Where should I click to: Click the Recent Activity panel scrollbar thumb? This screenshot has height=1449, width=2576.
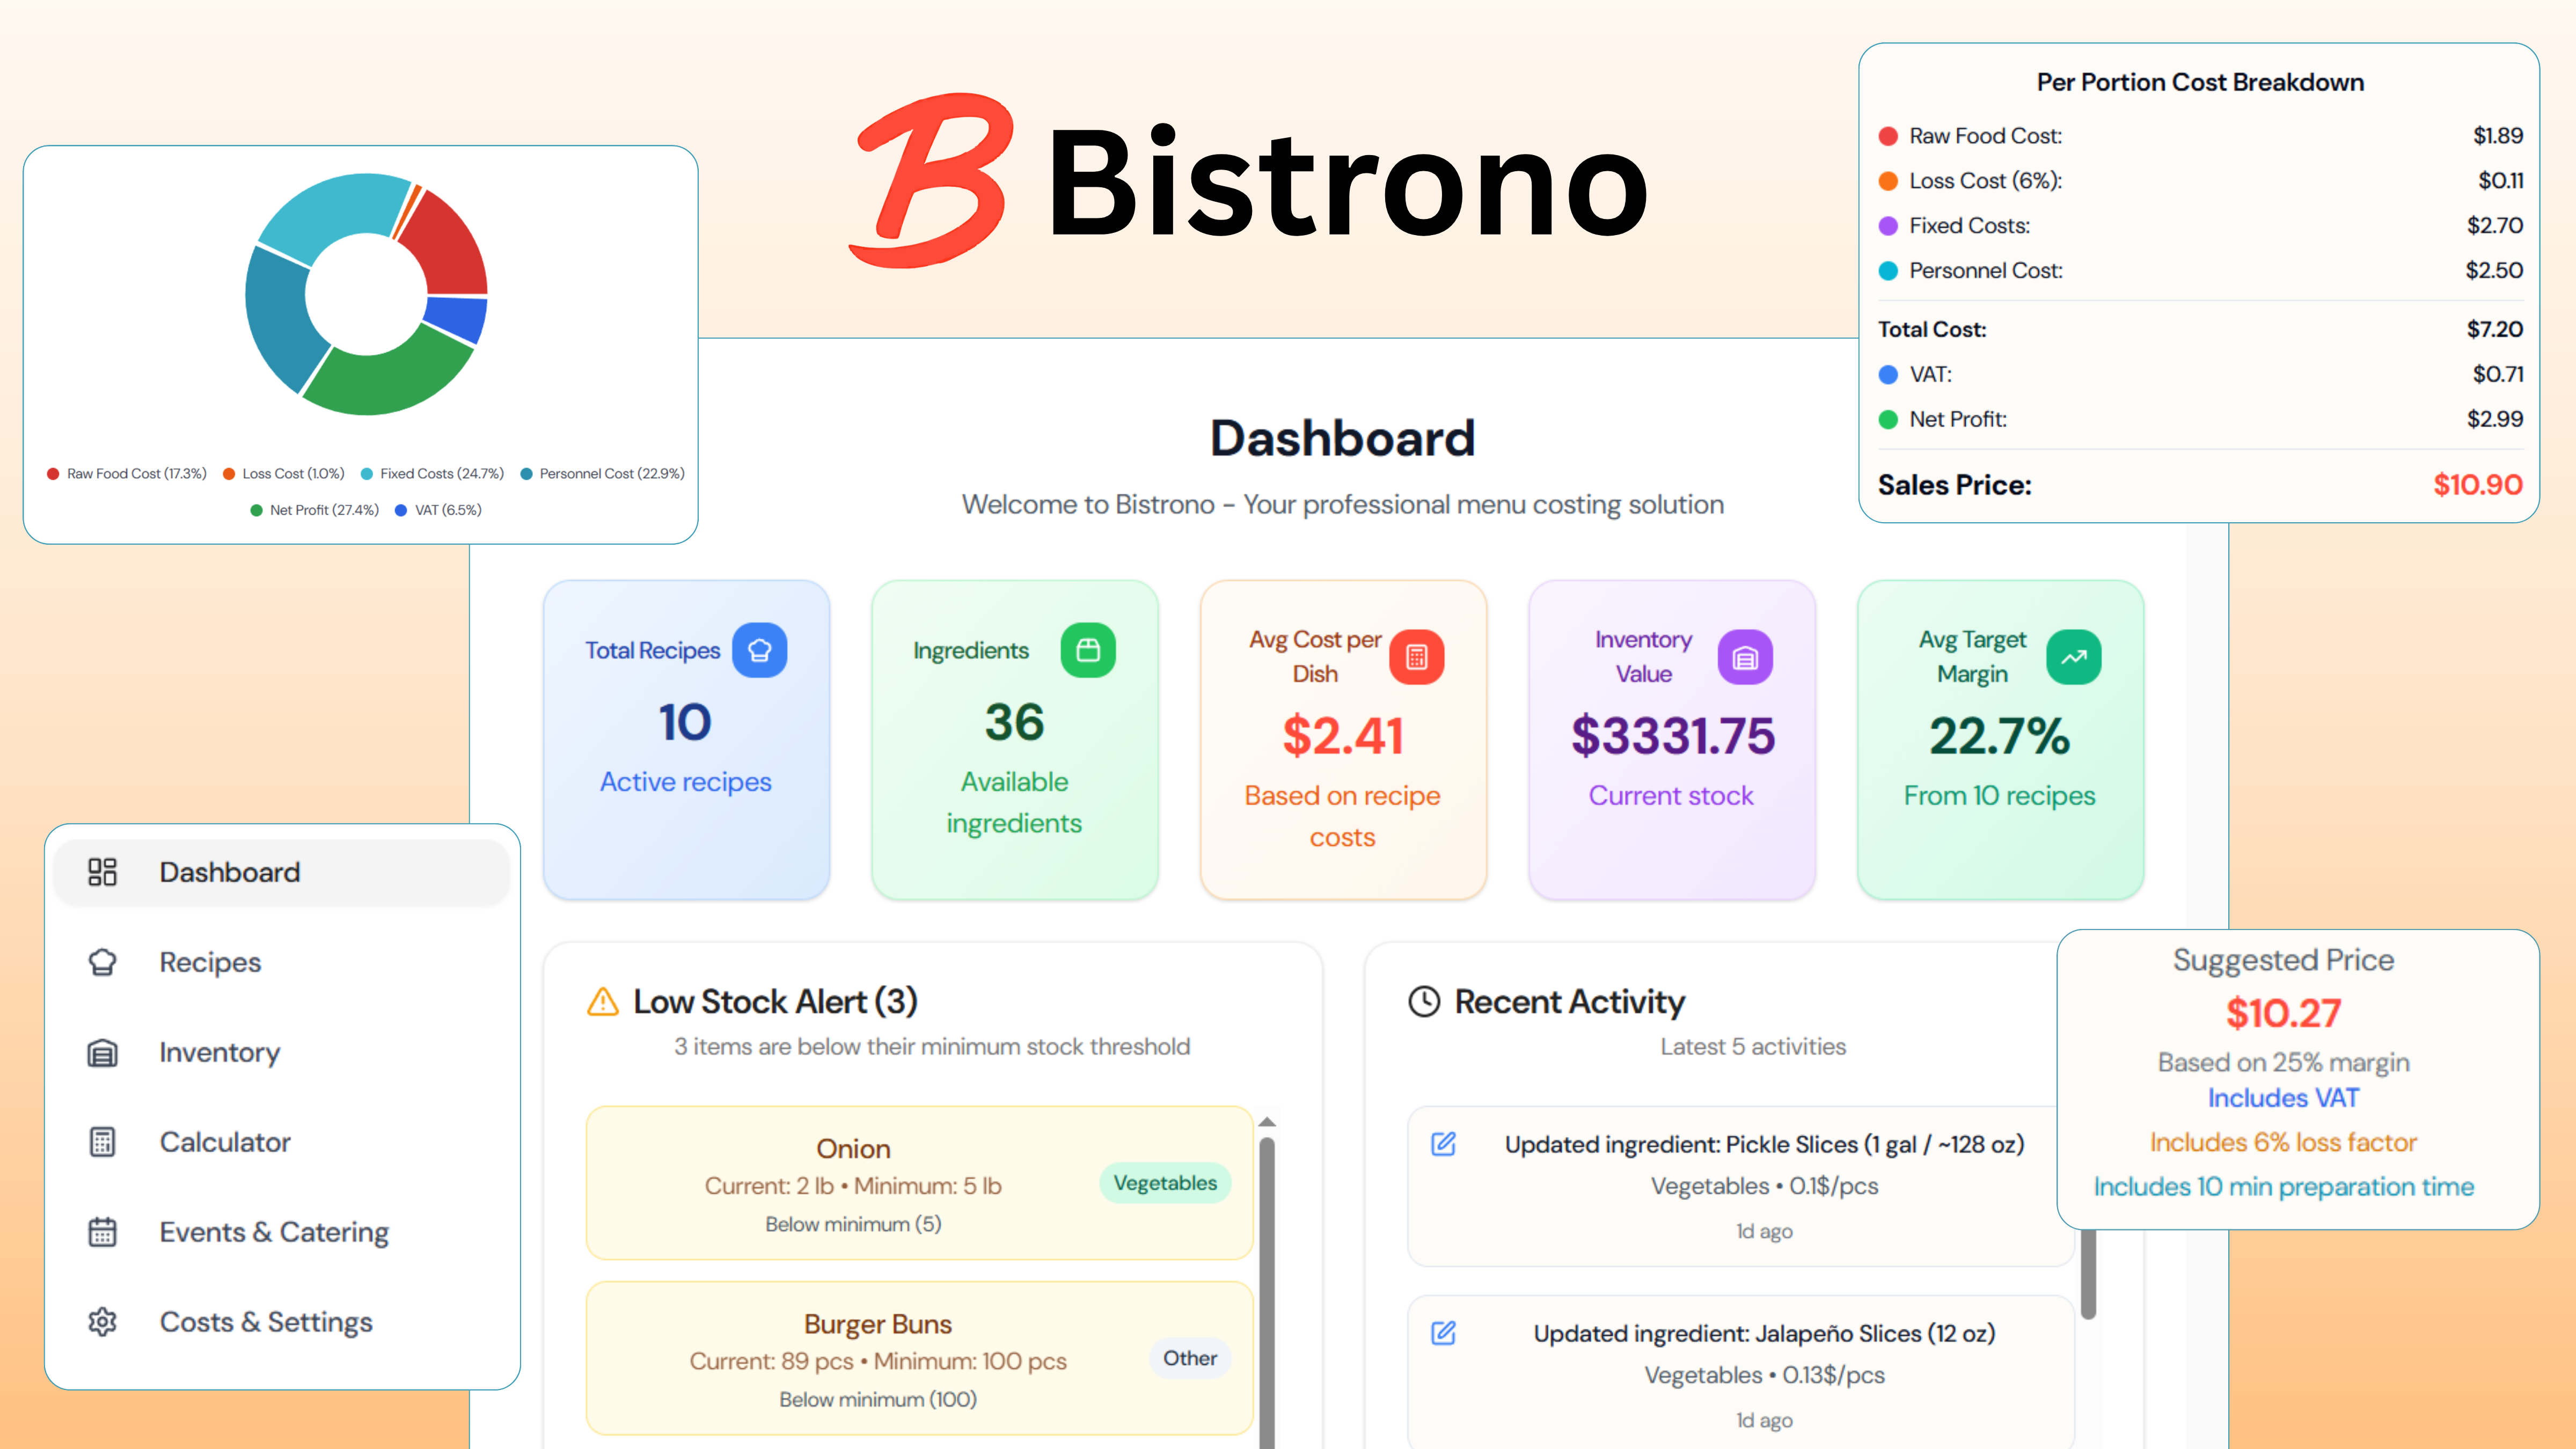pyautogui.click(x=2088, y=1275)
